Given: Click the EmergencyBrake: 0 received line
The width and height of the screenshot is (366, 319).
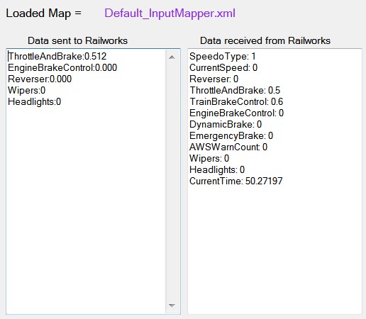Looking at the screenshot, I should tap(231, 136).
